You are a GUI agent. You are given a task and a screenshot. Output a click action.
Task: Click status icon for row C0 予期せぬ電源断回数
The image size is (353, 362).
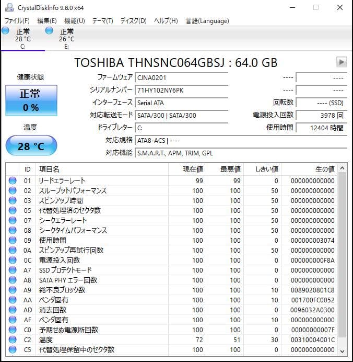pos(13,330)
